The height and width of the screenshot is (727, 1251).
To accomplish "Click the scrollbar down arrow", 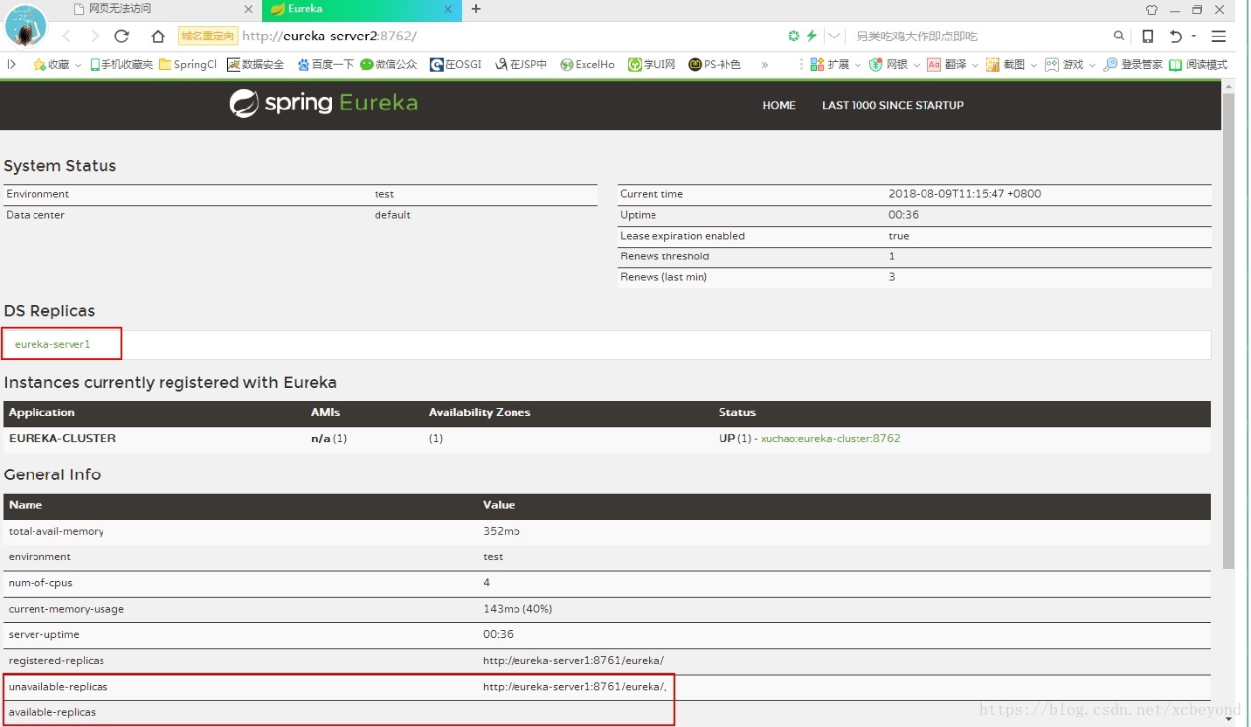I will 1228,719.
